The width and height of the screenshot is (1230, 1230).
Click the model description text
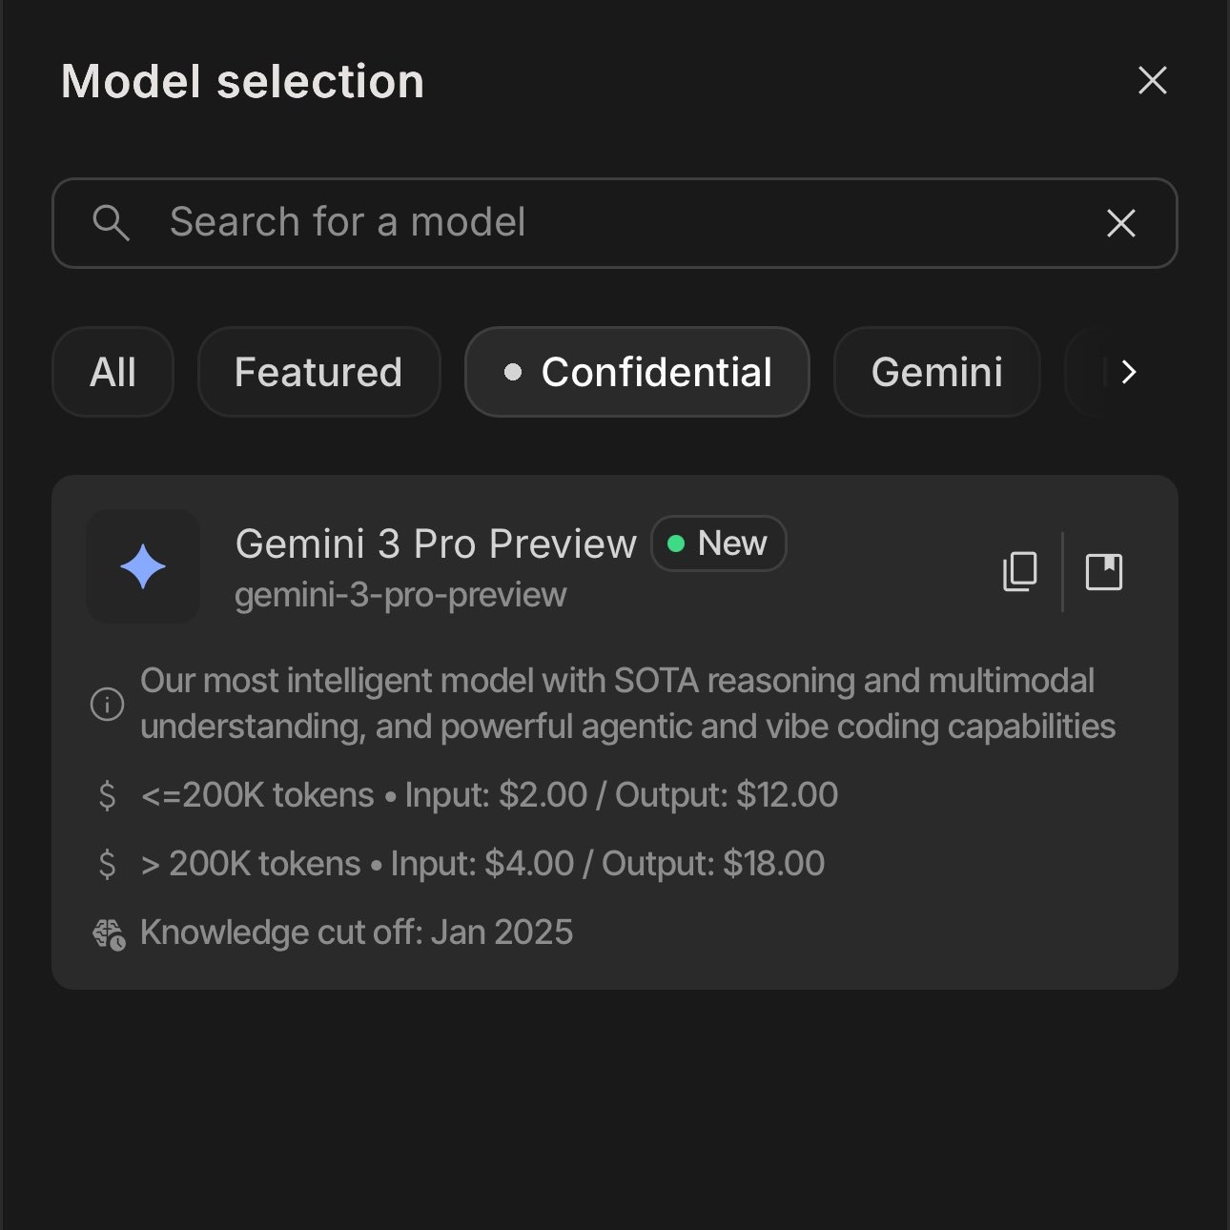coord(626,704)
